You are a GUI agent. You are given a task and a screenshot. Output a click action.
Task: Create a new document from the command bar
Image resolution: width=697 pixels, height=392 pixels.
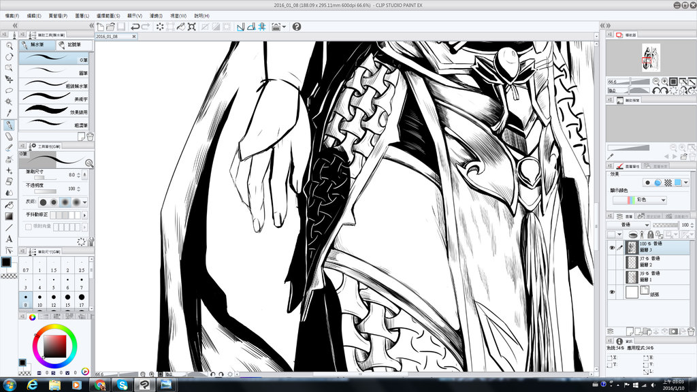point(101,27)
